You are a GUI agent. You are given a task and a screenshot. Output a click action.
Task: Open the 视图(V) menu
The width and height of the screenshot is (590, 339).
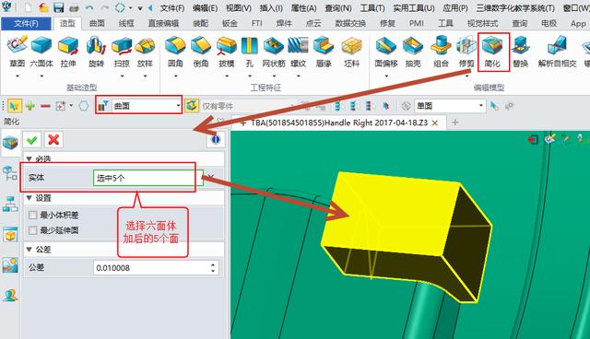tap(238, 8)
